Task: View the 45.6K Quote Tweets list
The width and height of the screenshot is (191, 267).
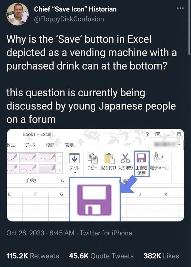Action: tap(101, 256)
